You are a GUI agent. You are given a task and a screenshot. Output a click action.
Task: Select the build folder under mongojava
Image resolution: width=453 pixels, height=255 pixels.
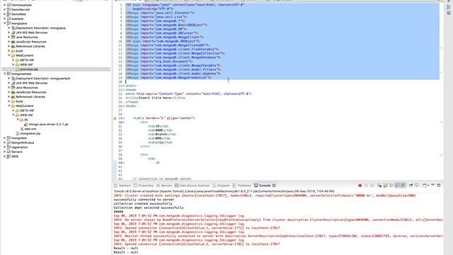(x=19, y=51)
